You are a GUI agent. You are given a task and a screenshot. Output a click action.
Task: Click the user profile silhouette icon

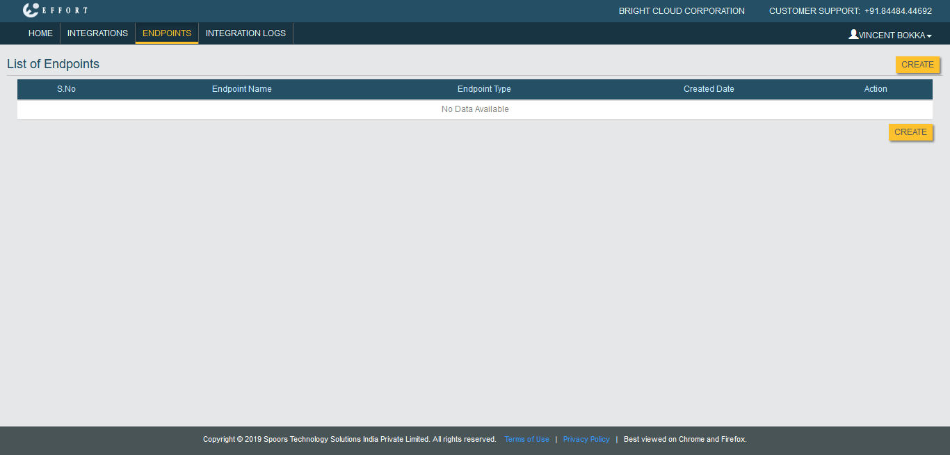point(853,34)
